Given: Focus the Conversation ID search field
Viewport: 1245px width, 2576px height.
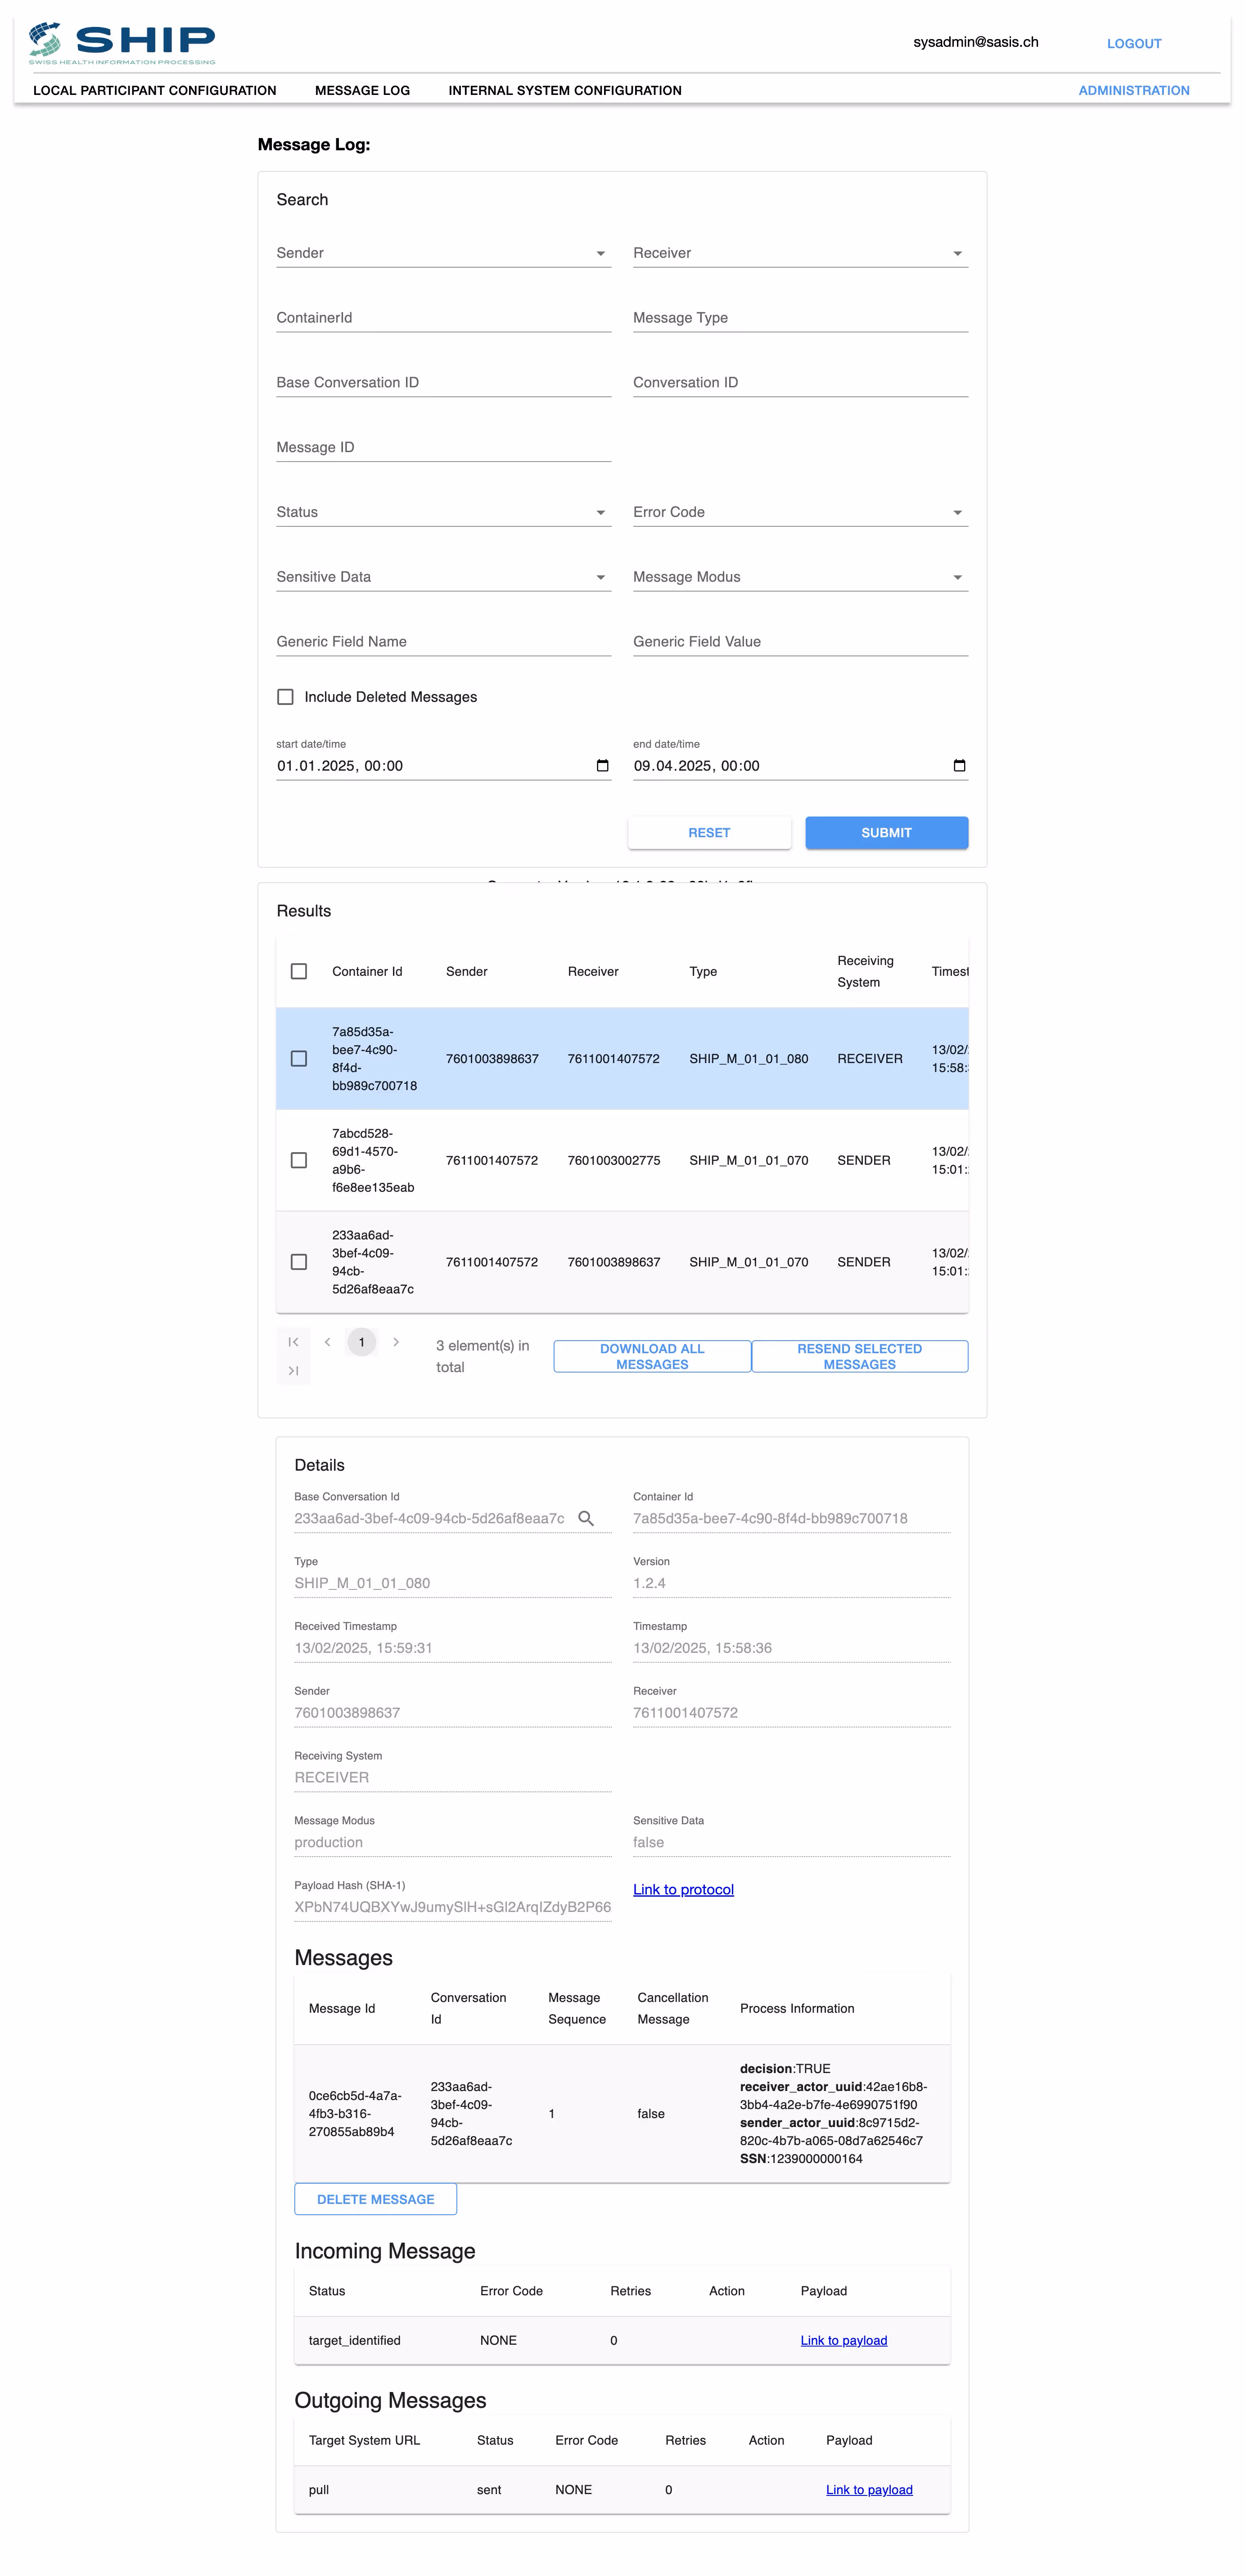Looking at the screenshot, I should point(801,383).
